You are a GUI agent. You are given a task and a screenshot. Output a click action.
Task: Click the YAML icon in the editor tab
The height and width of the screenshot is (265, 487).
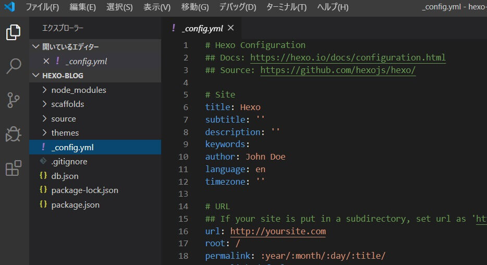tap(174, 28)
